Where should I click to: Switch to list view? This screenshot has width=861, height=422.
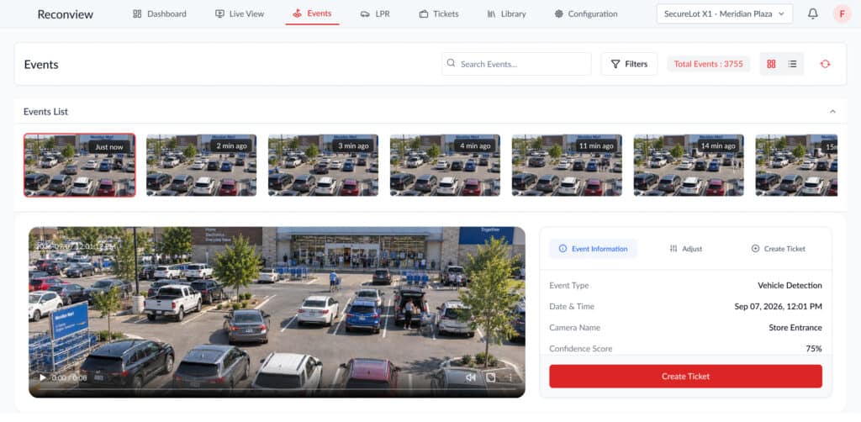(x=792, y=64)
